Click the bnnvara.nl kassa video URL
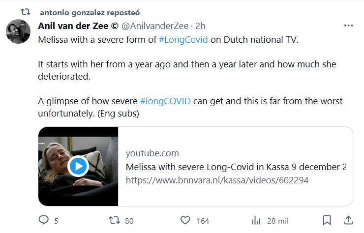The image size is (364, 233). point(217,180)
